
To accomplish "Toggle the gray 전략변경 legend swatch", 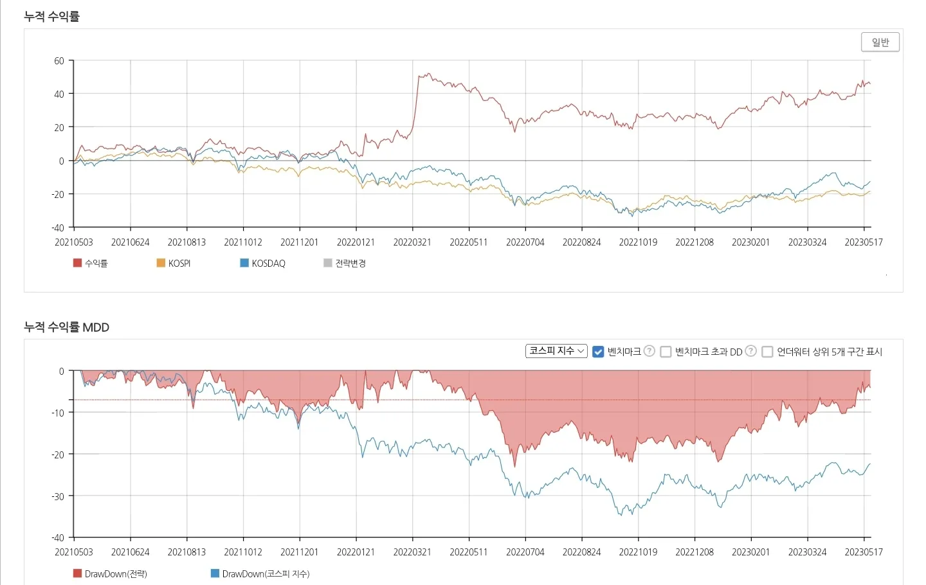I will (x=328, y=263).
